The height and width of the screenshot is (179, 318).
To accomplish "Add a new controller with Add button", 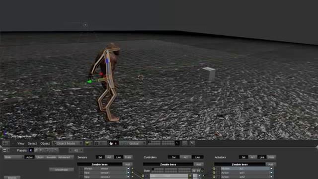I will coord(199,165).
